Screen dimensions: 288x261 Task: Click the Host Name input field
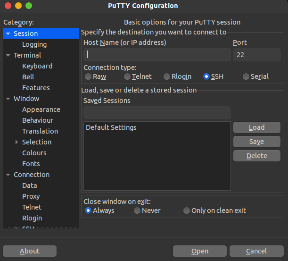pos(157,55)
